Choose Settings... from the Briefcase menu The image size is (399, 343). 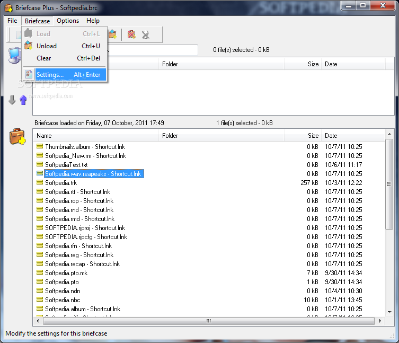pos(65,74)
